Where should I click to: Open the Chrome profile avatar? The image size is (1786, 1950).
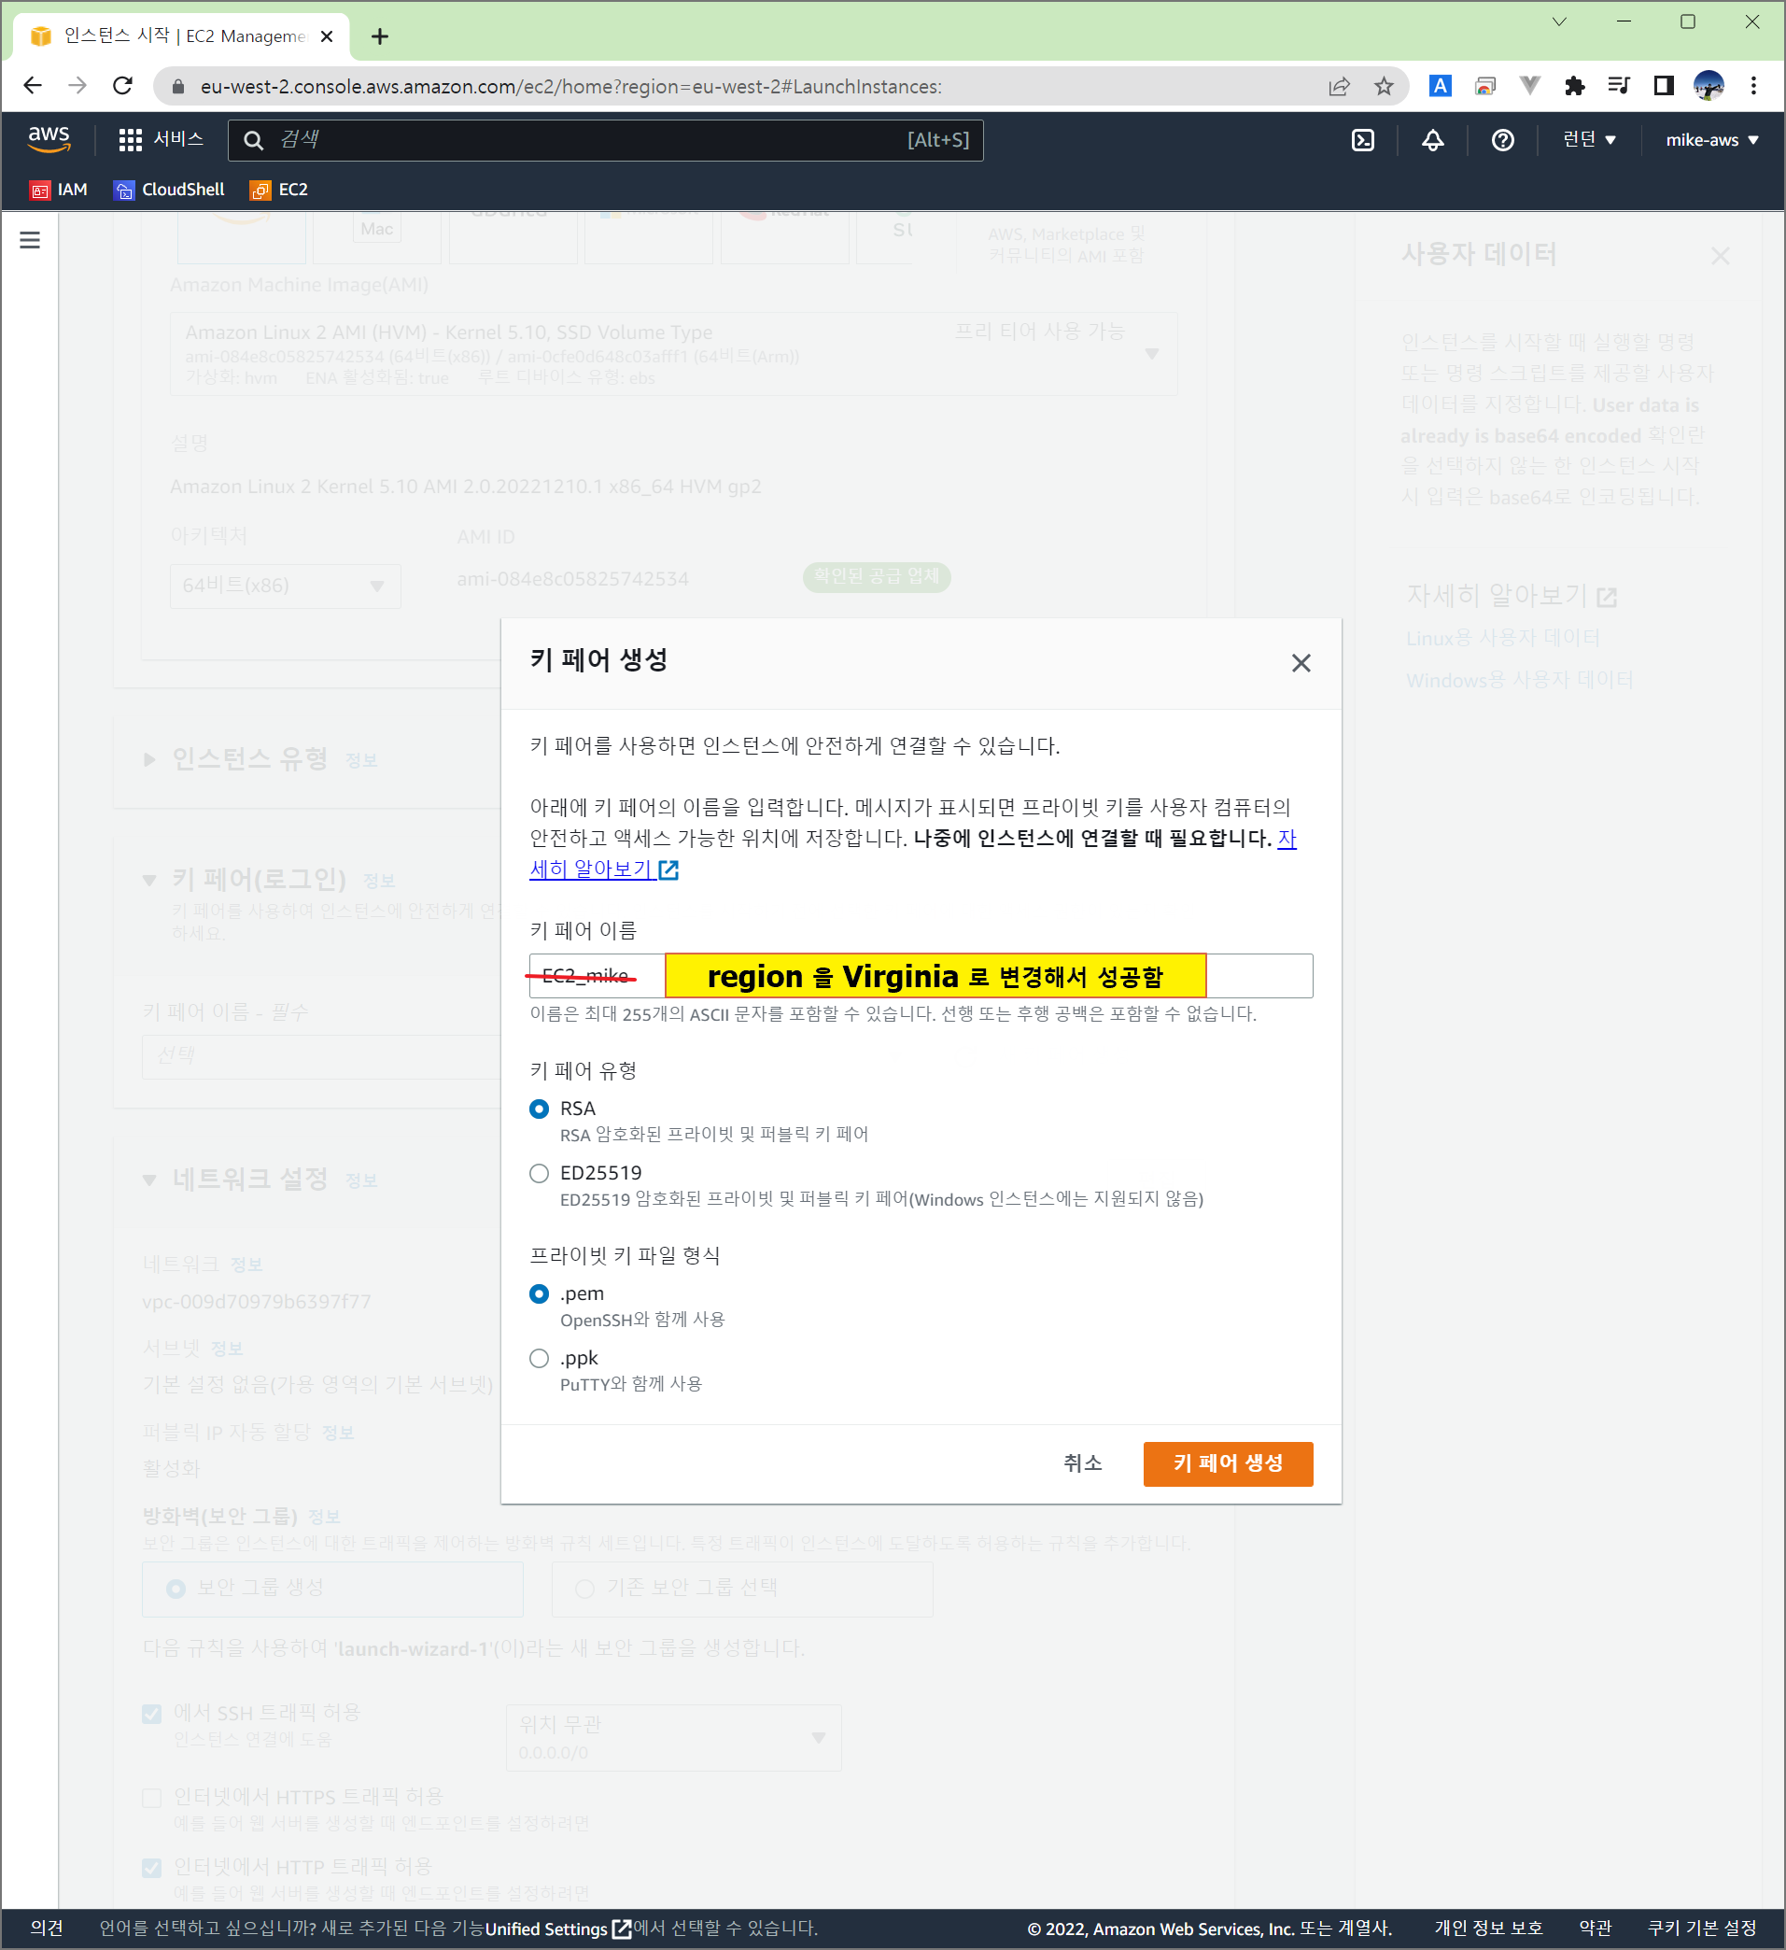click(x=1708, y=86)
